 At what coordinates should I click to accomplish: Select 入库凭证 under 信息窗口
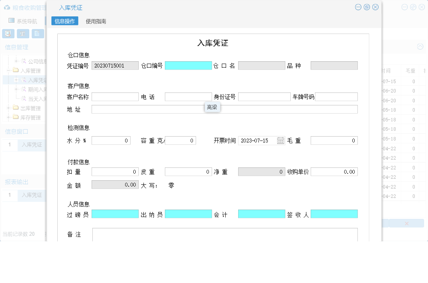(x=31, y=144)
